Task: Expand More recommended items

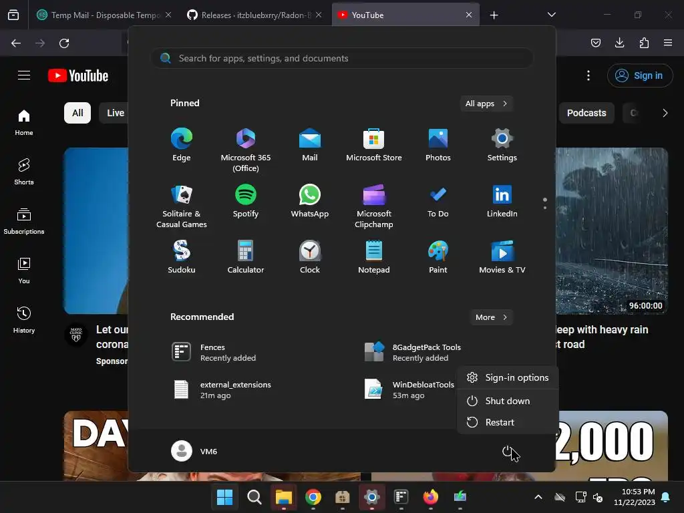Action: [x=491, y=317]
